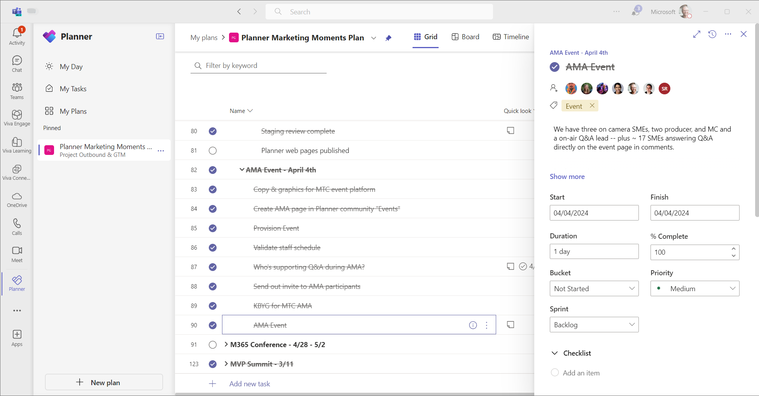Open the notes icon on Staging review row

pyautogui.click(x=511, y=130)
